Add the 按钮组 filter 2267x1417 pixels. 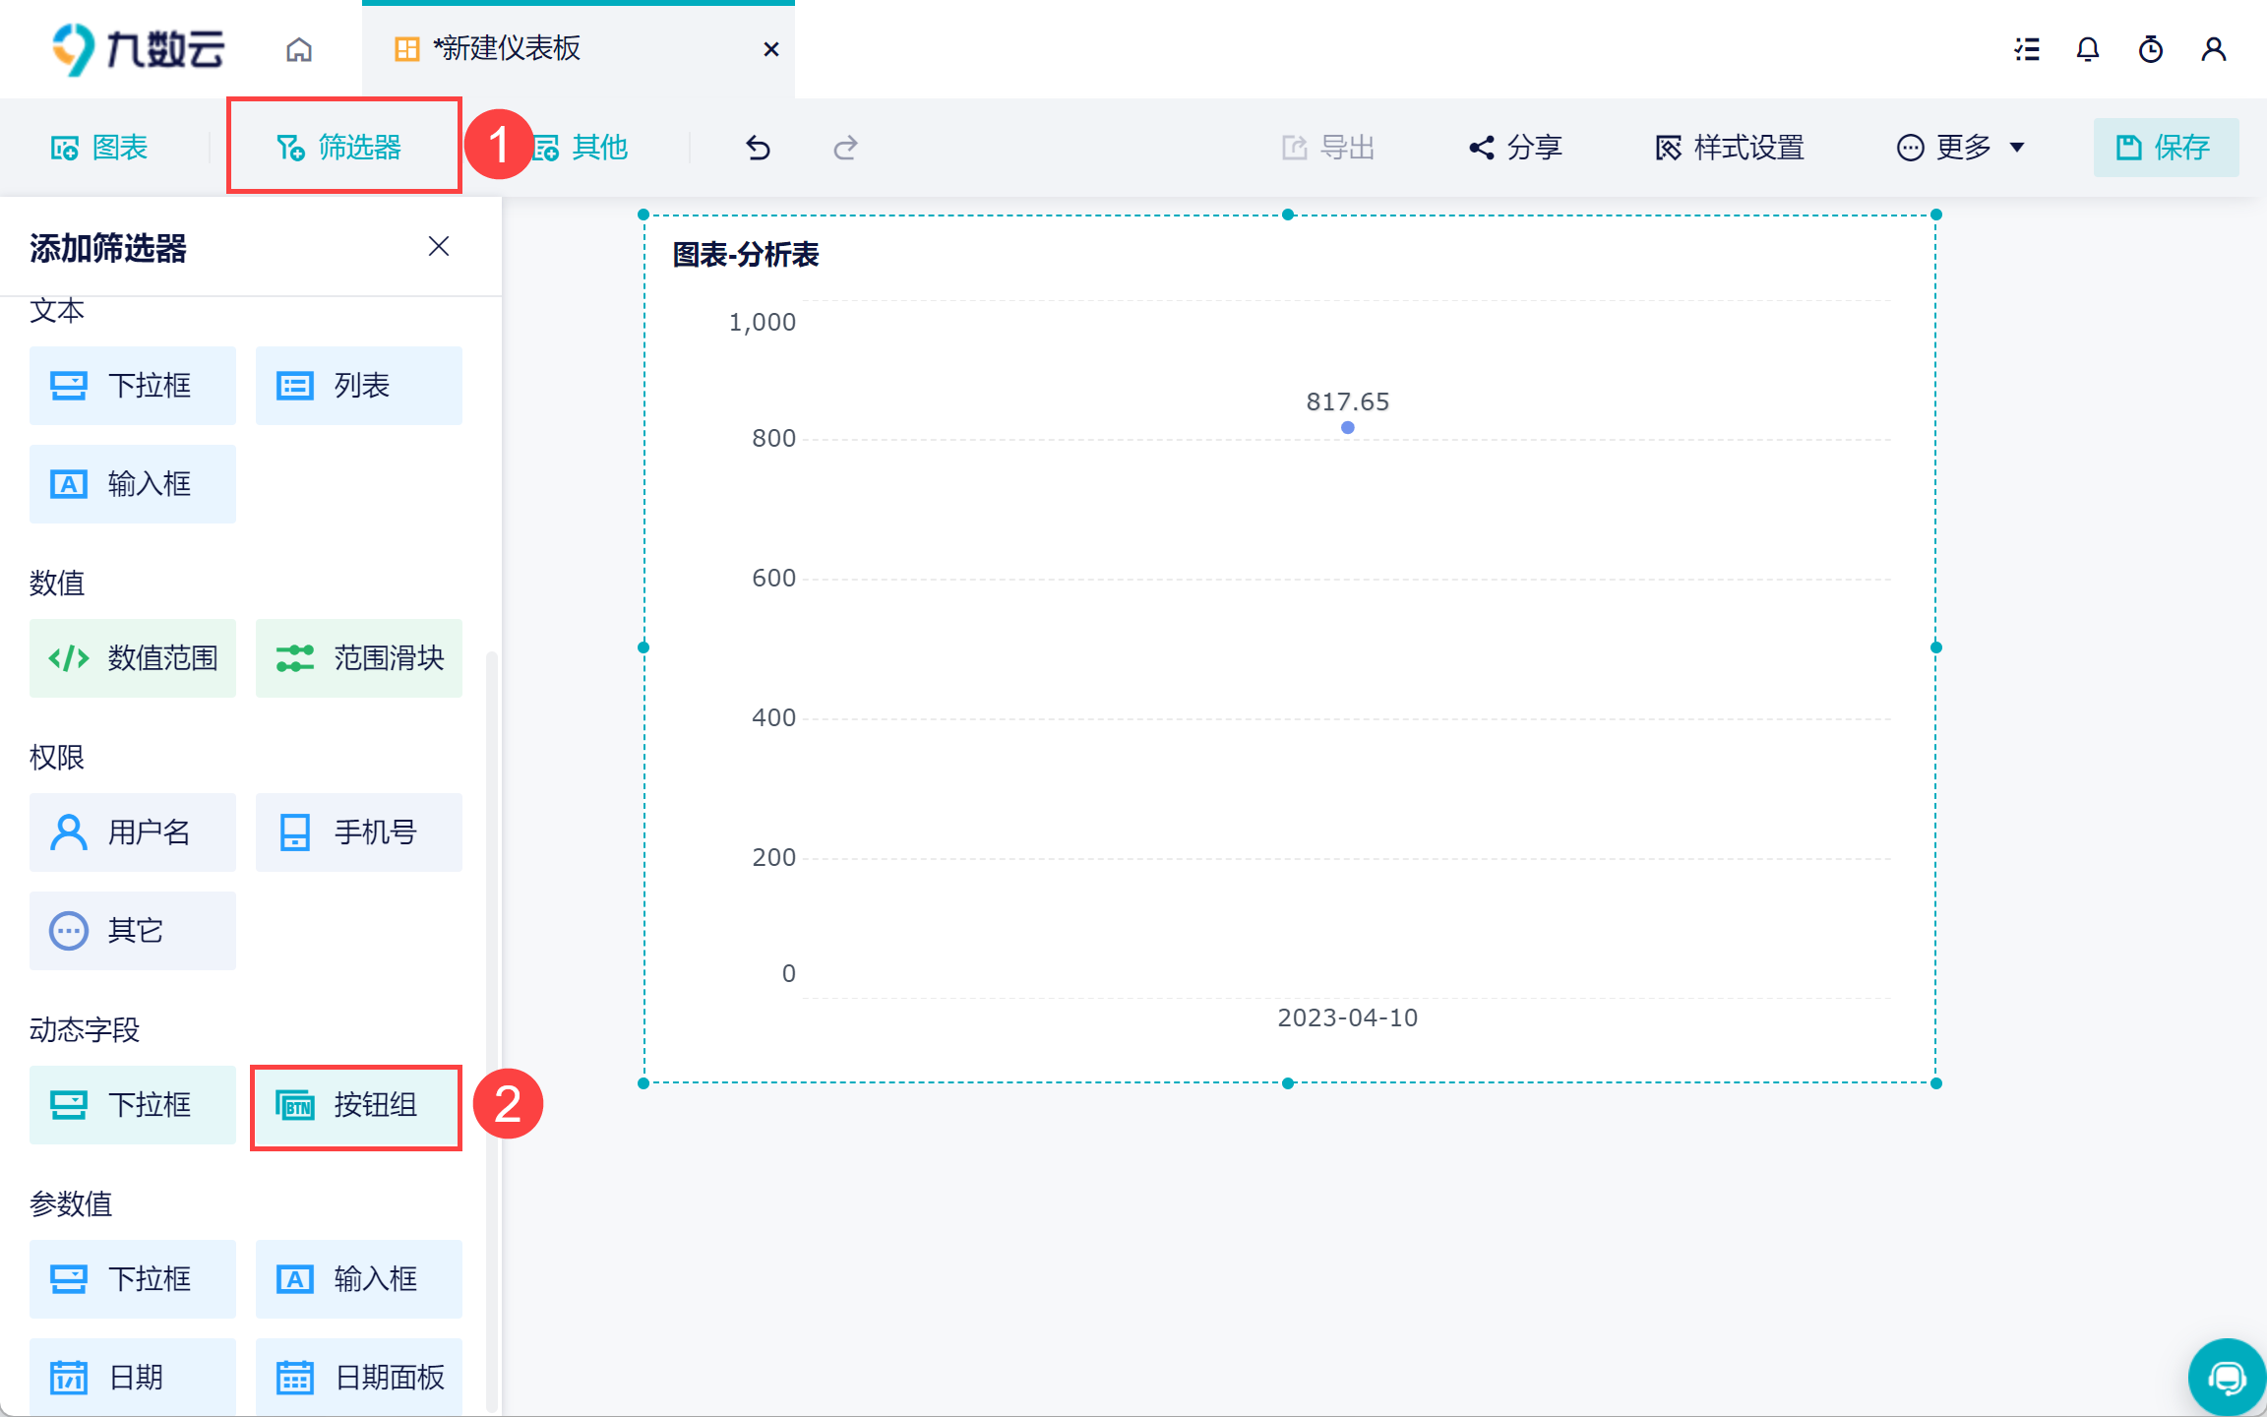point(356,1105)
